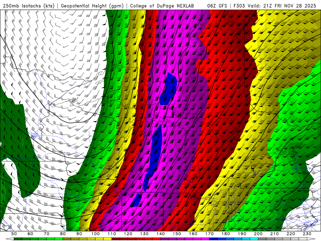
Task: Click the "College of DuPage NEXLAB" text
Action: pos(162,6)
